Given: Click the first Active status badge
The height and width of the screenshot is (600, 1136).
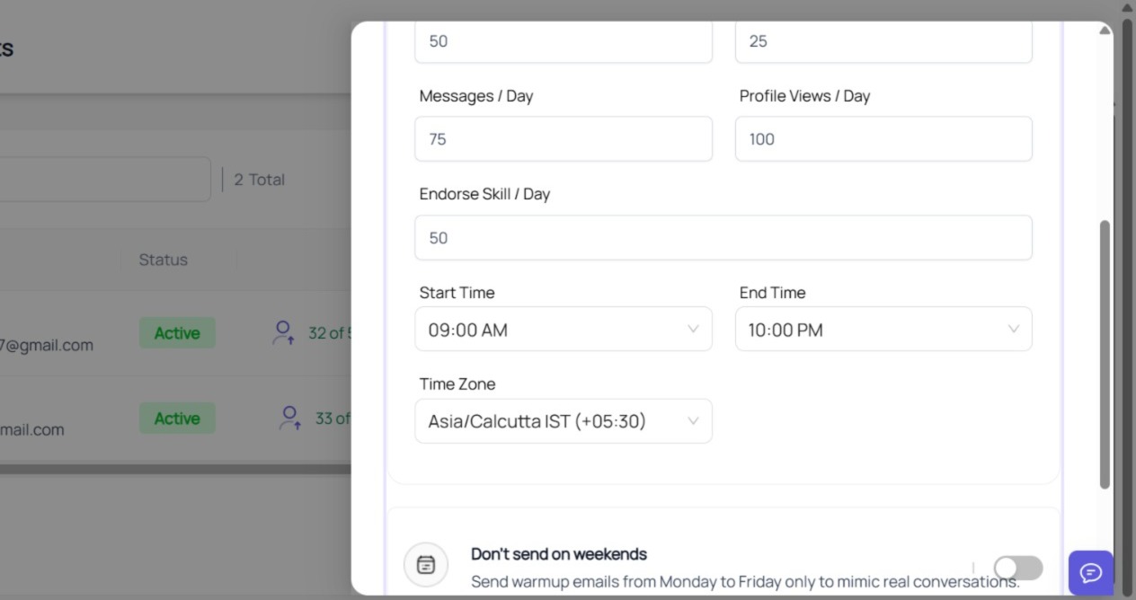Looking at the screenshot, I should pyautogui.click(x=177, y=333).
